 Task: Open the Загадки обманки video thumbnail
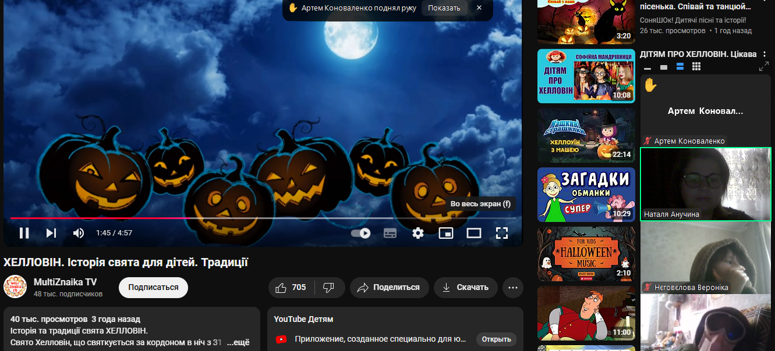coord(586,195)
